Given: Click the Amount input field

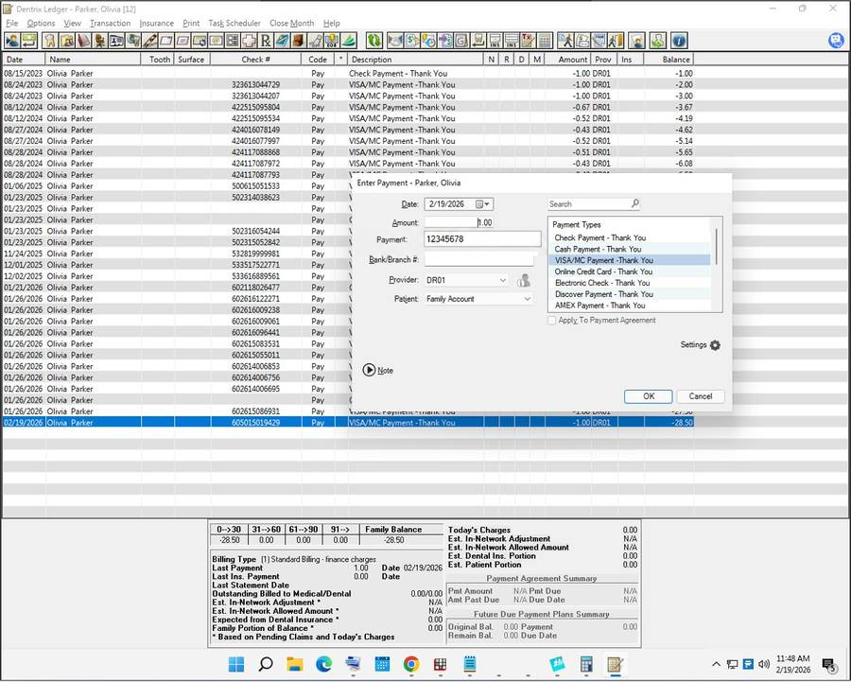Looking at the screenshot, I should point(459,222).
